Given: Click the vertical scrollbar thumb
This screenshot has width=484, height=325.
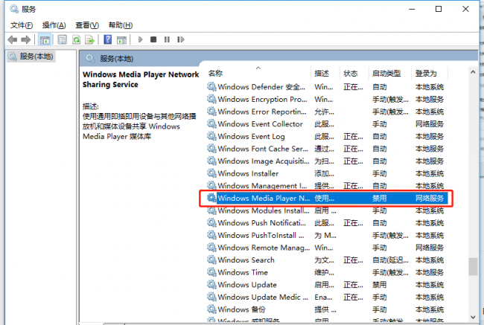Looking at the screenshot, I should [x=473, y=267].
